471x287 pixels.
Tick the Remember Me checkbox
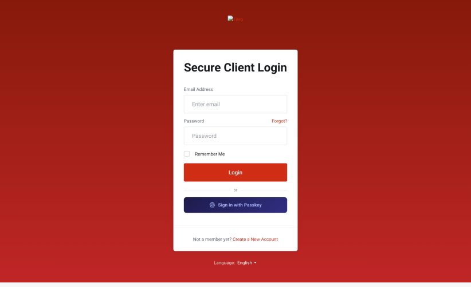coord(187,154)
